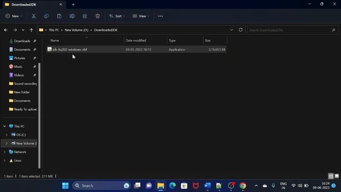Open the volume speaker tray icon
The height and width of the screenshot is (192, 341).
click(x=300, y=186)
